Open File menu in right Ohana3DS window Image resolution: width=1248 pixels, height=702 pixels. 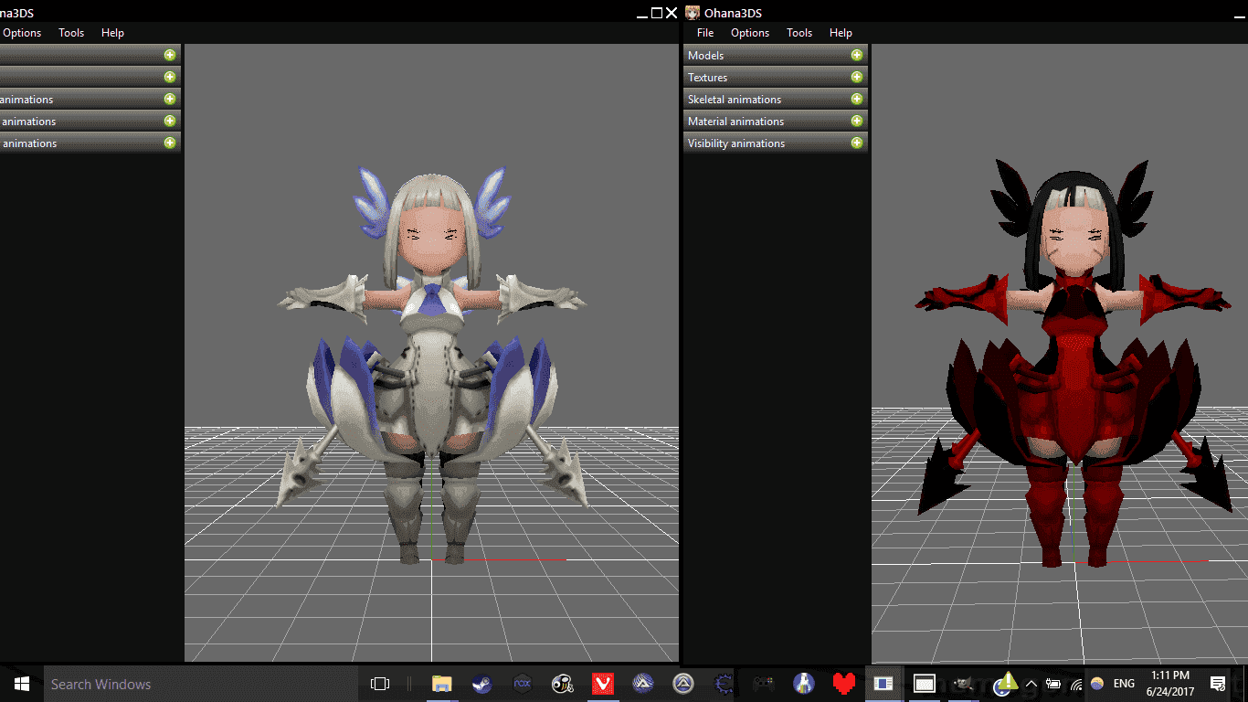tap(705, 33)
